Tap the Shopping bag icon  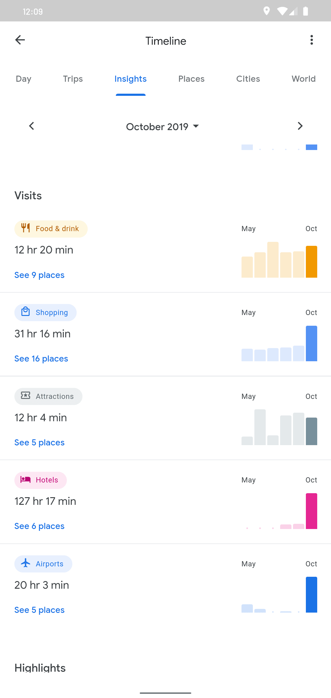click(x=25, y=312)
